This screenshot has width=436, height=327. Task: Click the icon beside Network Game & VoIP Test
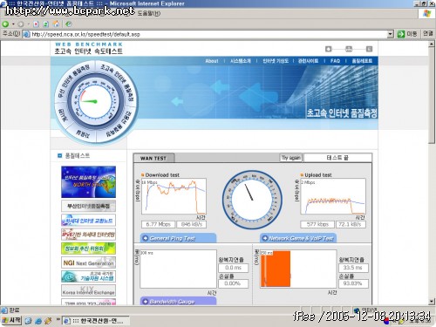coord(264,238)
